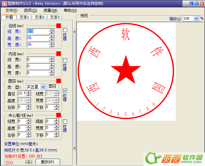Viewport: 205px width, 166px height.
Task: Increase DPI value with up arrow
Action: [29, 161]
